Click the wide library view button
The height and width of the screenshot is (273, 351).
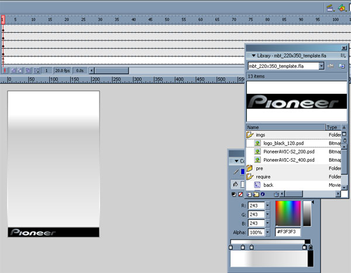pyautogui.click(x=345, y=134)
